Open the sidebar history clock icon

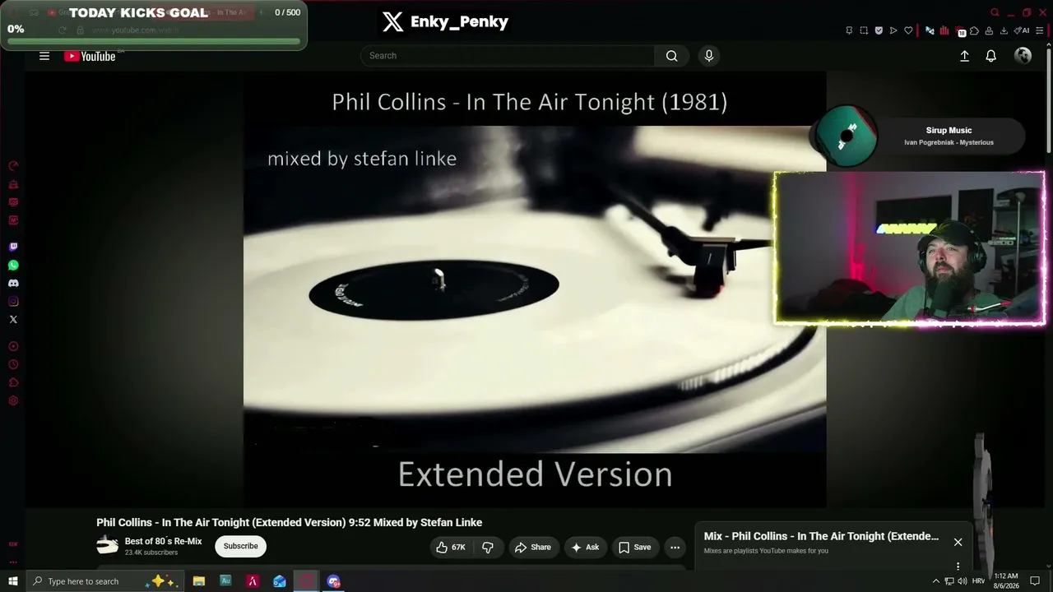[x=13, y=364]
